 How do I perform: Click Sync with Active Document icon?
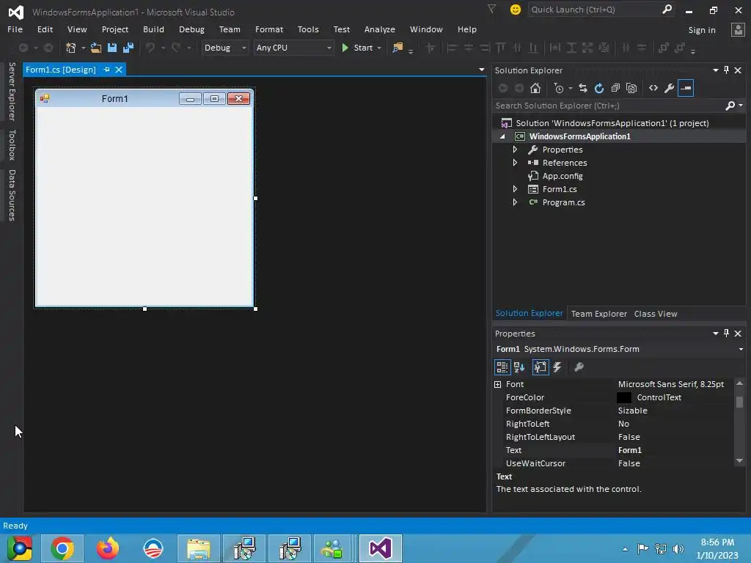pos(583,88)
